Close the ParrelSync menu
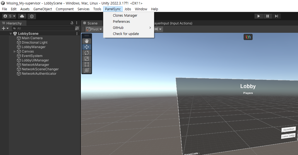 pos(113,9)
